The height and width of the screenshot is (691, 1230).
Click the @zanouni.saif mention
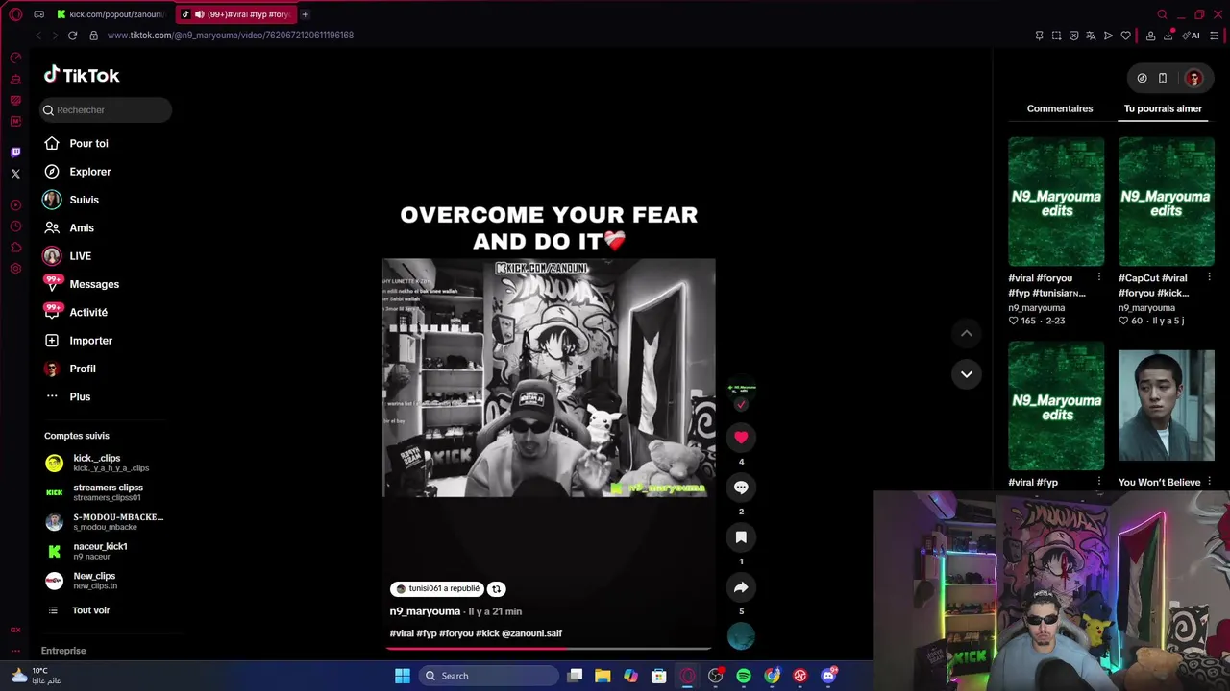click(x=531, y=633)
